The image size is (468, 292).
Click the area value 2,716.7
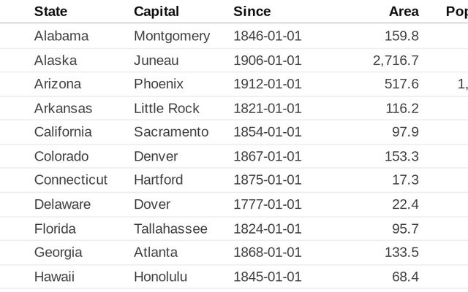[x=396, y=60]
